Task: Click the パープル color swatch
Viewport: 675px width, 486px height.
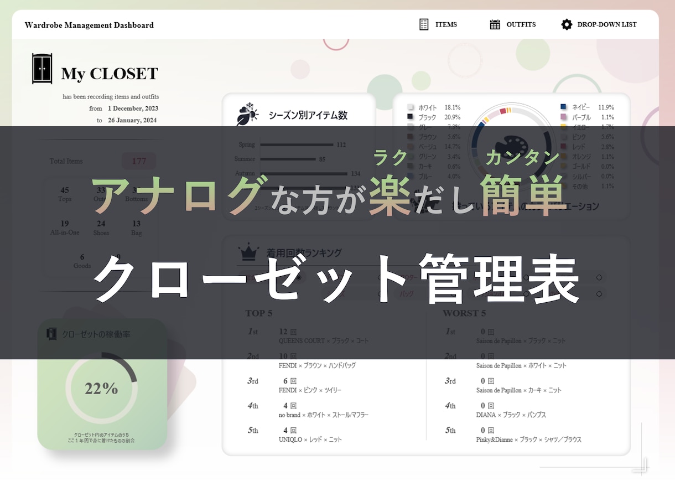Action: (563, 117)
